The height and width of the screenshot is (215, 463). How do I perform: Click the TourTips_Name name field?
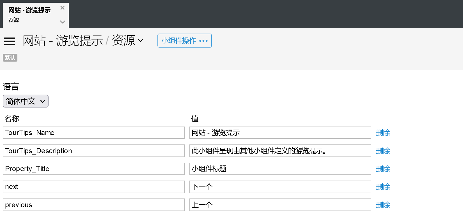94,133
